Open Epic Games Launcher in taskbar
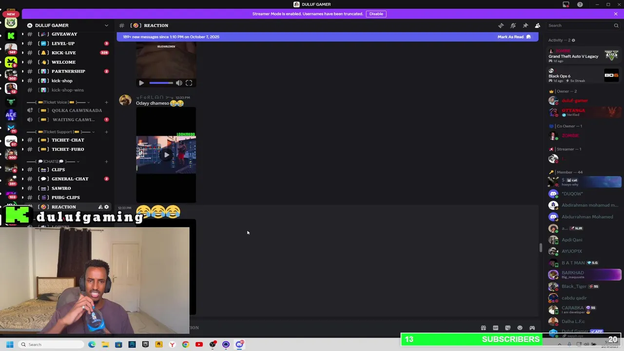The image size is (624, 351). pyautogui.click(x=145, y=345)
